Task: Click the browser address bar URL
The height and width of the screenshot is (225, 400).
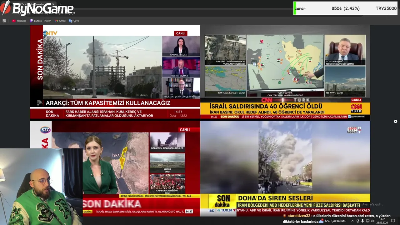Action: point(54,13)
